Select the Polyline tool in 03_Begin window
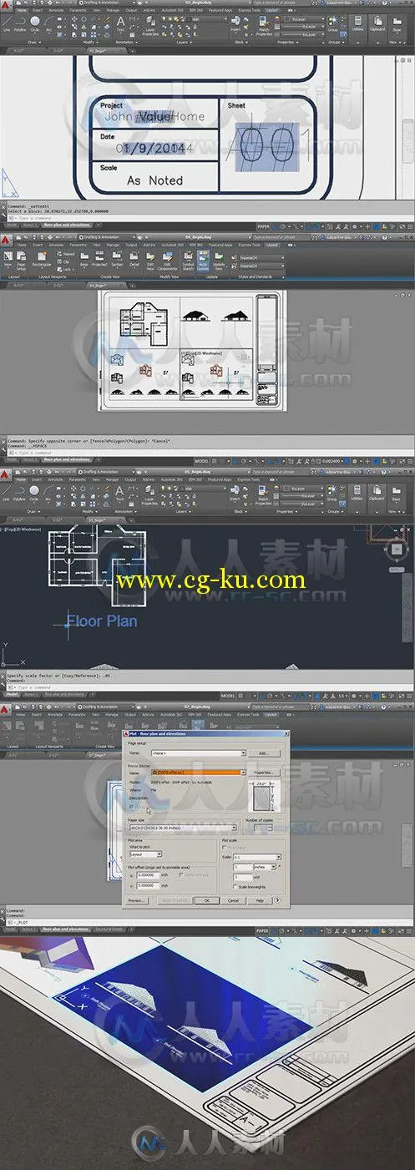The width and height of the screenshot is (415, 1170). click(21, 26)
